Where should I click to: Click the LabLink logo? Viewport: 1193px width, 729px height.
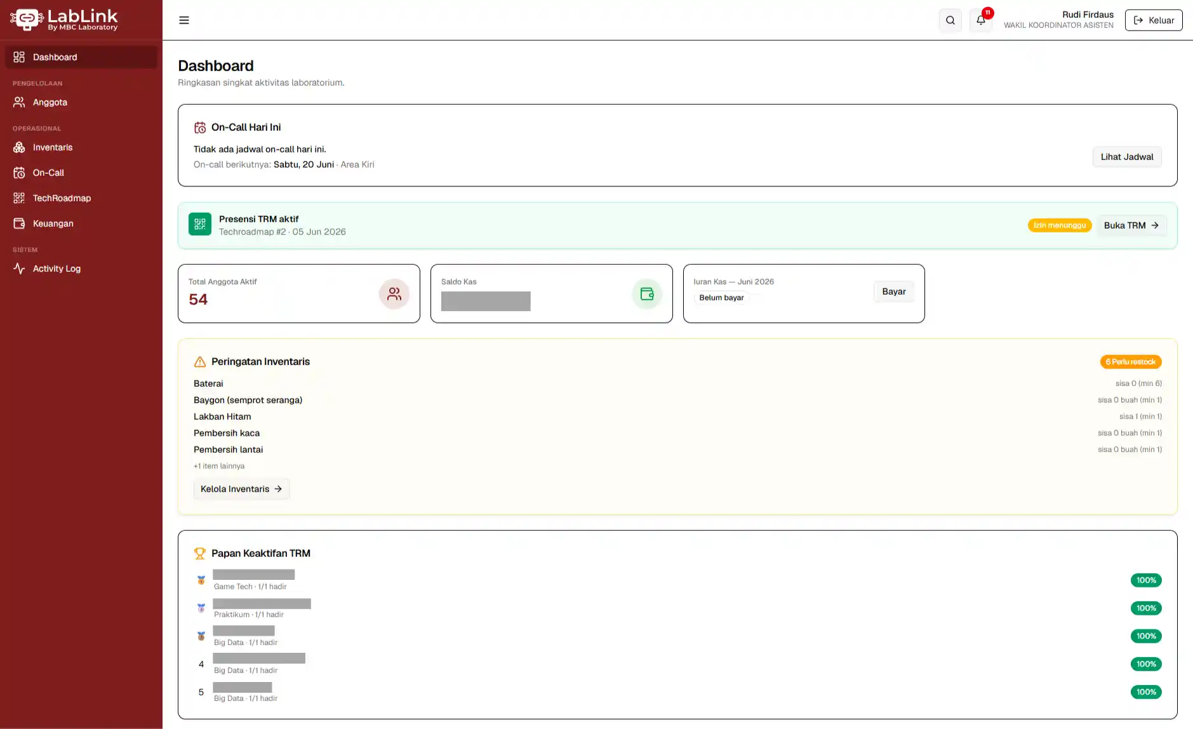(x=64, y=20)
